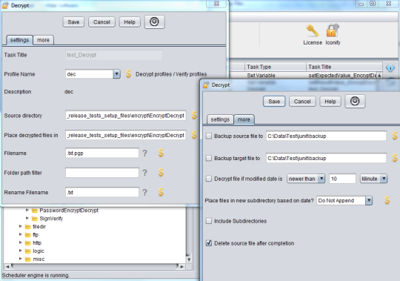Select the more tab in the right Decrypt dialog
This screenshot has width=400, height=281.
tap(244, 119)
